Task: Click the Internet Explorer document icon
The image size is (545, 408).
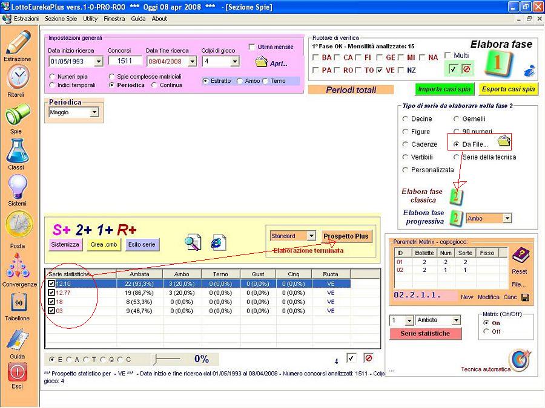Action: tap(218, 242)
